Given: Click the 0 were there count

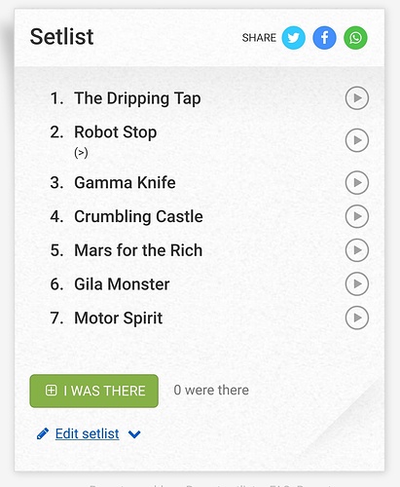Looking at the screenshot, I should coord(211,390).
